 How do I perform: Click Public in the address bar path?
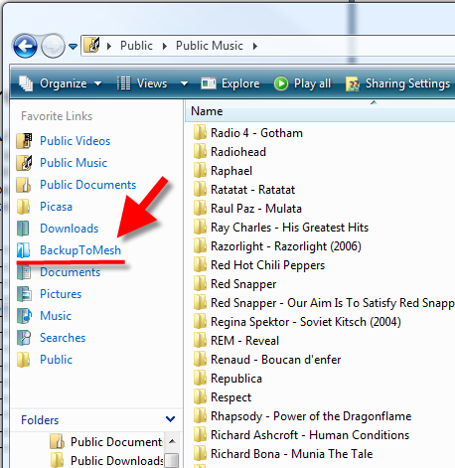136,46
